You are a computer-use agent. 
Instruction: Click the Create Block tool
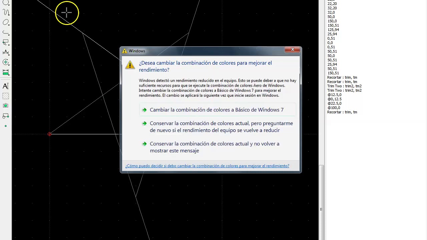(x=6, y=116)
